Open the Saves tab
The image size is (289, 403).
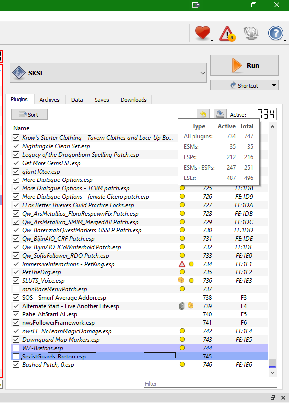click(x=102, y=100)
